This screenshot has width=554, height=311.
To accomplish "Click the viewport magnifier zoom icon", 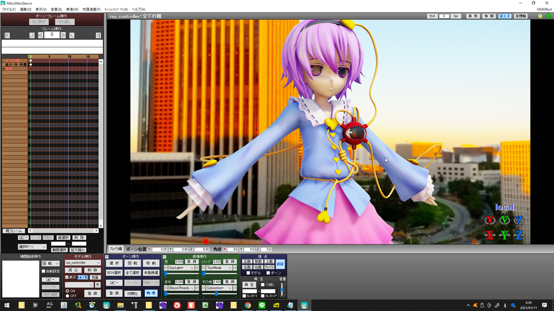I will click(540, 16).
